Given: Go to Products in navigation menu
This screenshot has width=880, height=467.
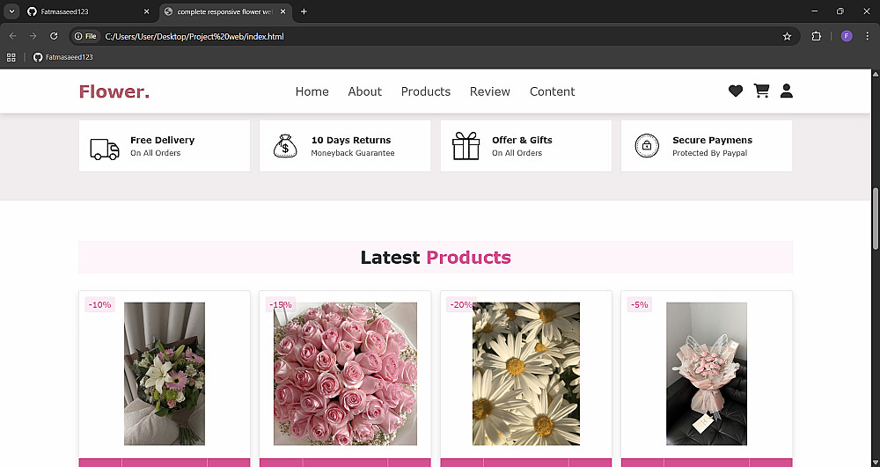Looking at the screenshot, I should point(425,91).
